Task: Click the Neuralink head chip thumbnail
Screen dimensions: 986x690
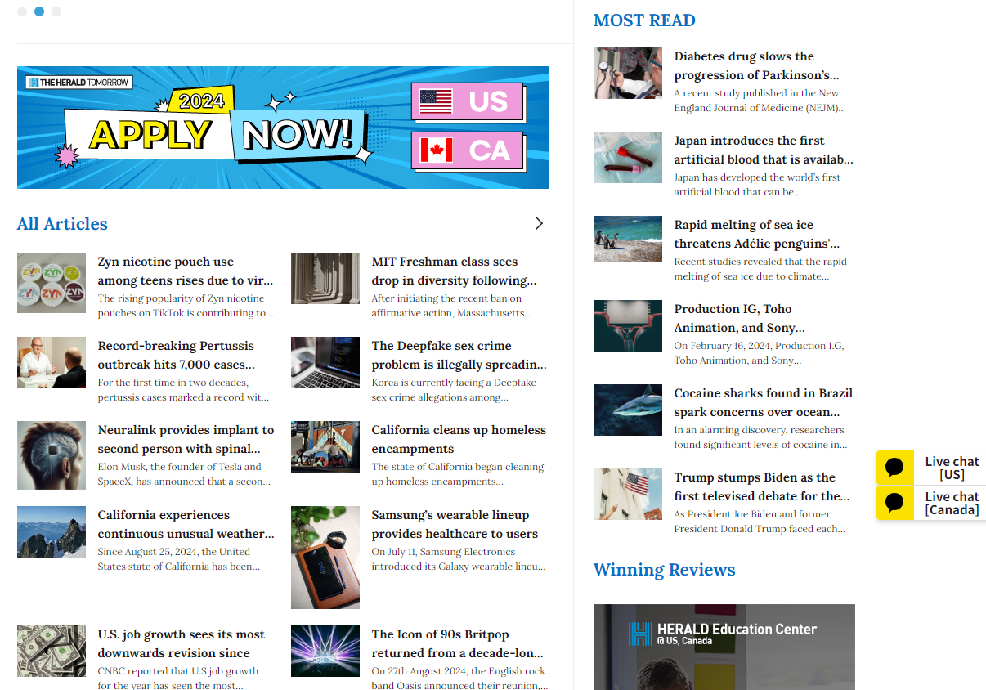Action: click(52, 455)
